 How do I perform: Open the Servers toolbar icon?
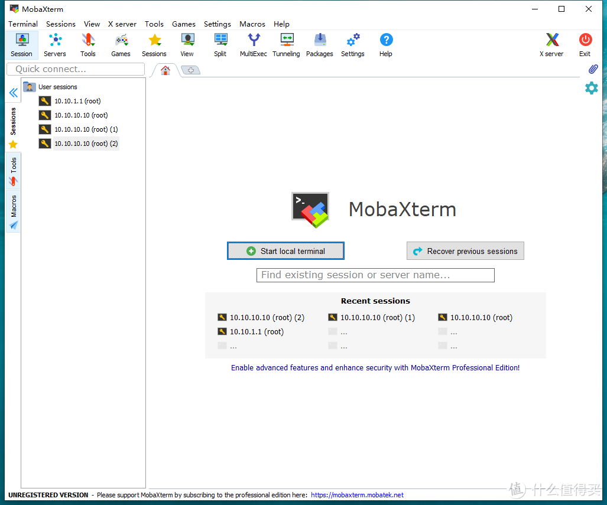pyautogui.click(x=54, y=45)
